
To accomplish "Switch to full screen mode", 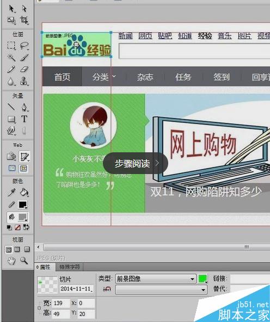I will (27, 249).
